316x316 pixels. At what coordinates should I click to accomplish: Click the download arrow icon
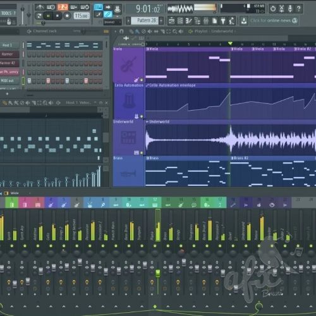244,21
